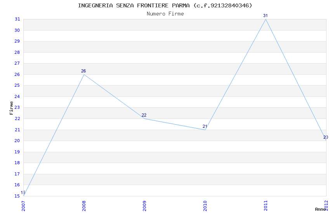The width and height of the screenshot is (330, 213).
Task: Select data label 26 at year 2008
Action: point(83,71)
